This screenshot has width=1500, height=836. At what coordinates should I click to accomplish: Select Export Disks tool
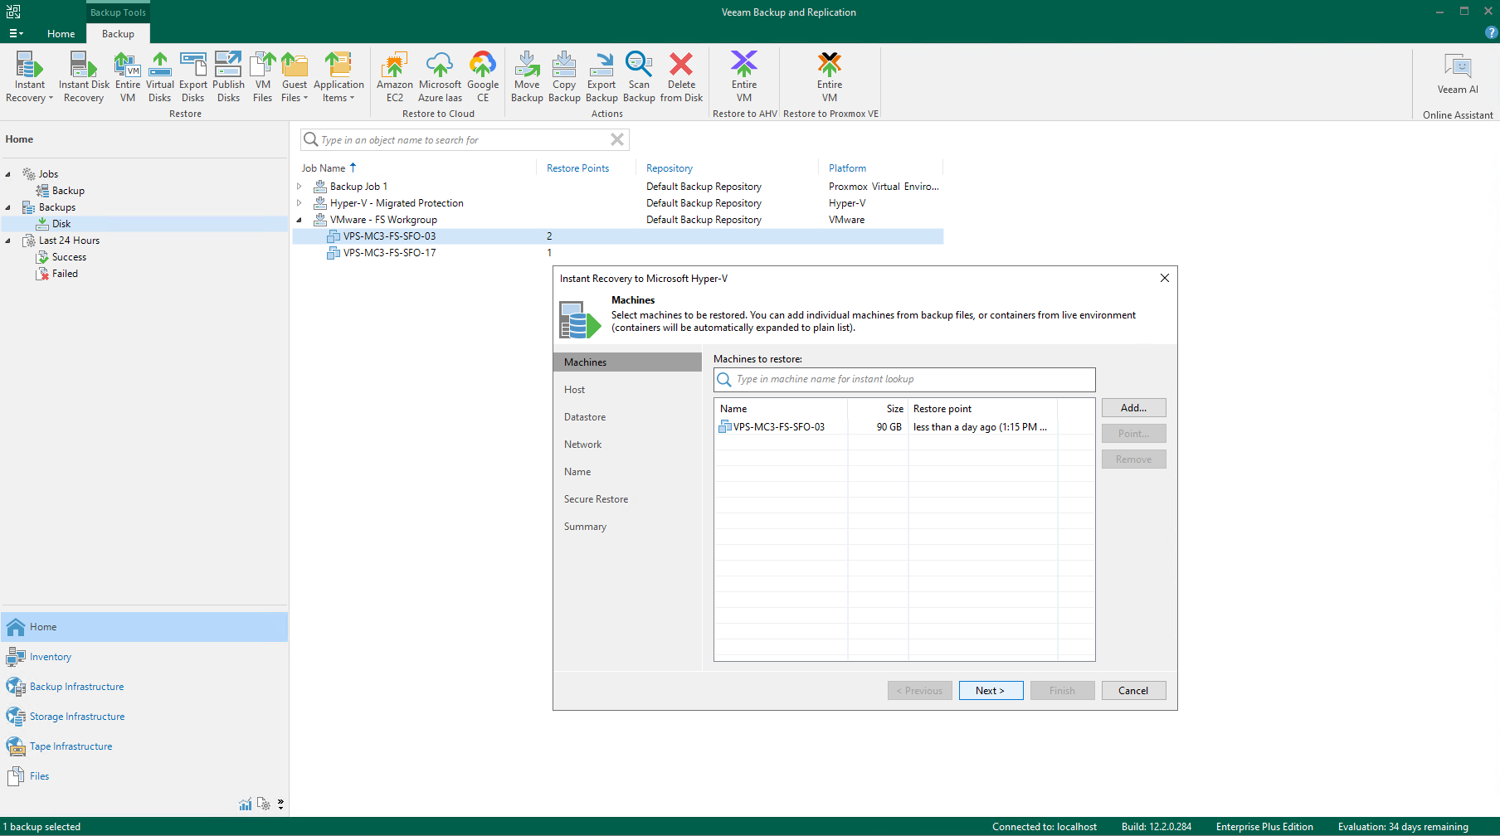tap(193, 76)
